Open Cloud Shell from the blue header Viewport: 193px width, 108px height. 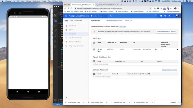pyautogui.click(x=161, y=16)
